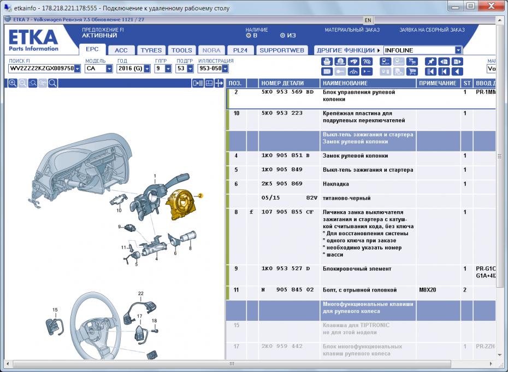This screenshot has height=372, width=508.
Task: Click the zoom region magnifier icon
Action: [x=33, y=83]
